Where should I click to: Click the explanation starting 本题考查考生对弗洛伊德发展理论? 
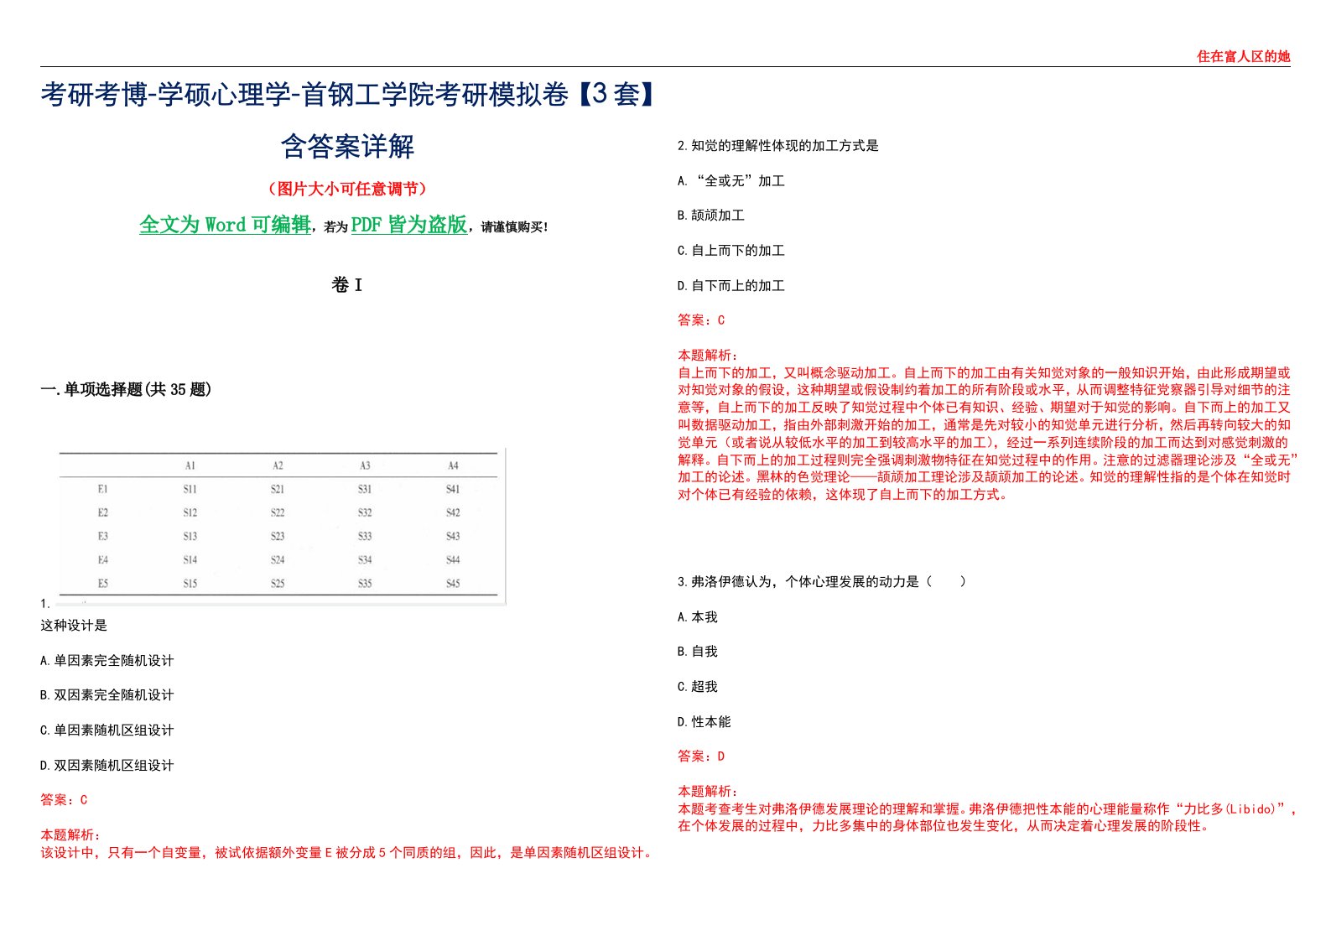click(988, 818)
